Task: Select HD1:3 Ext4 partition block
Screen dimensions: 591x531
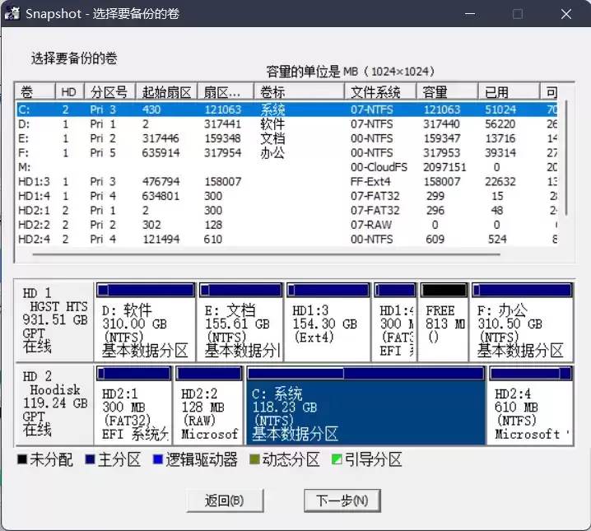Action: (x=328, y=322)
